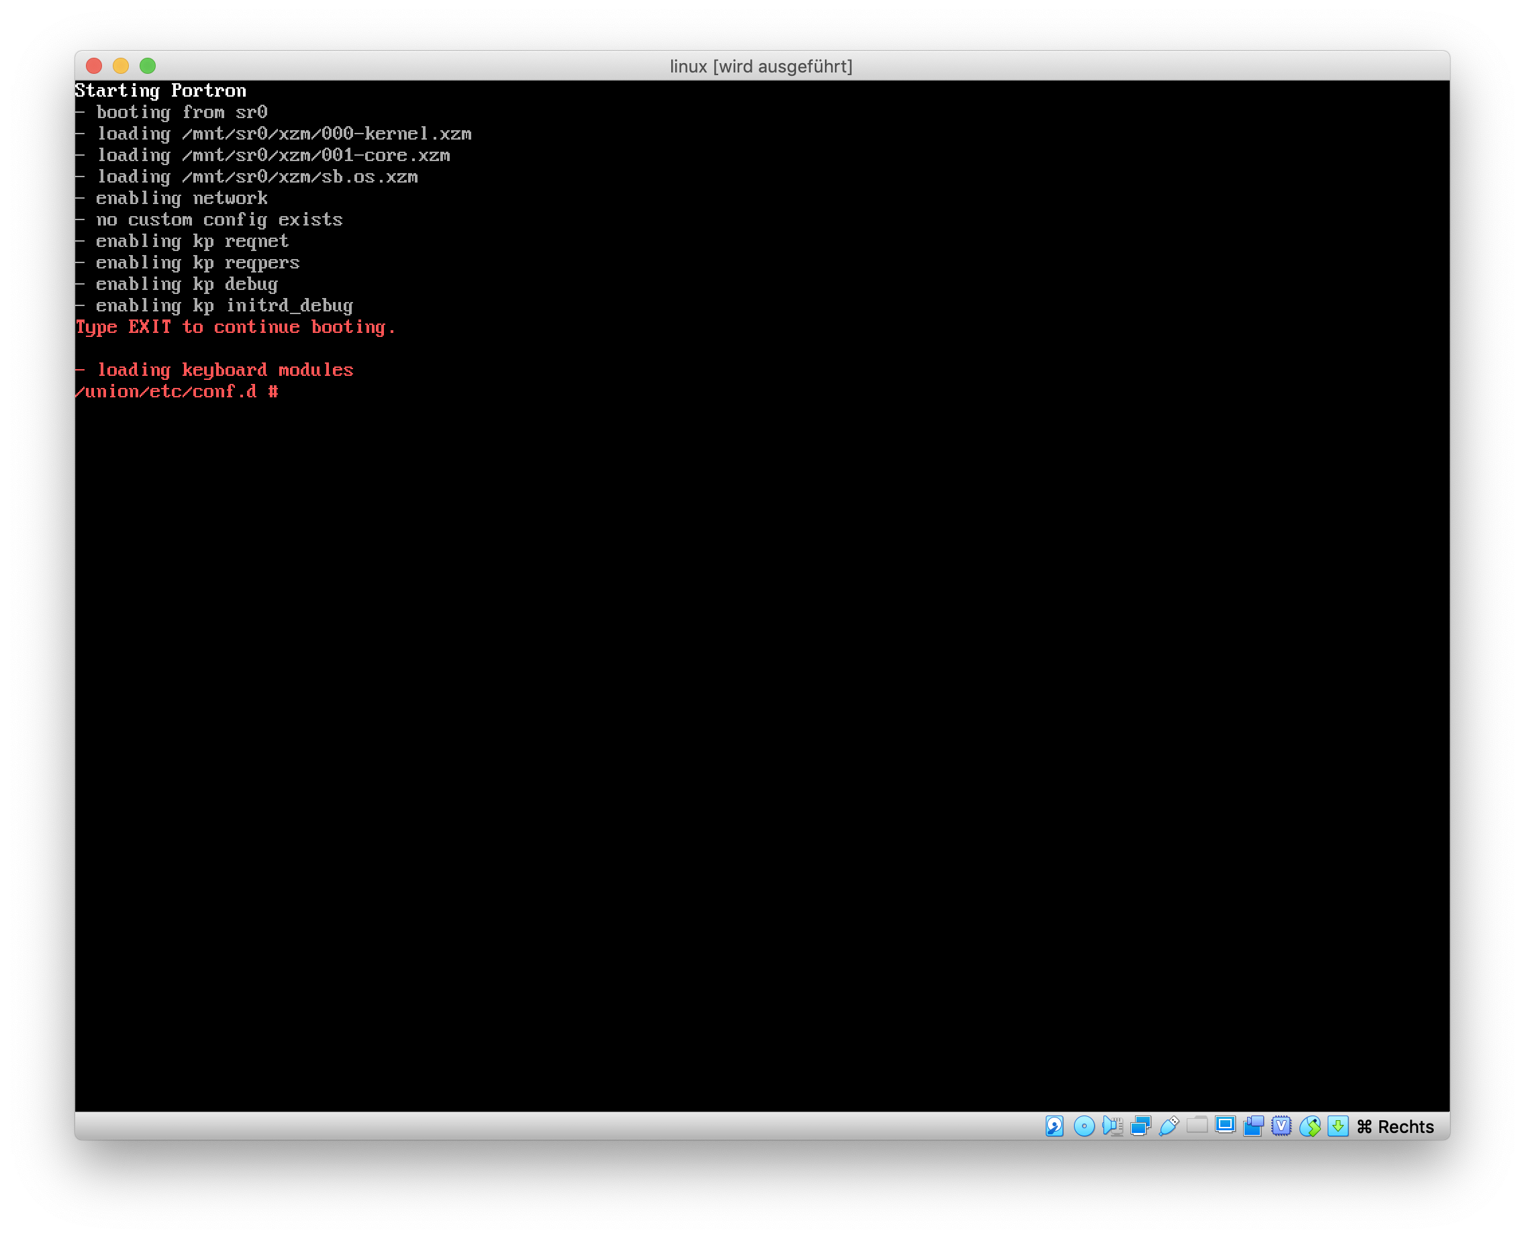This screenshot has height=1239, width=1525.
Task: Open the optical disc drive indicator
Action: tap(1083, 1126)
